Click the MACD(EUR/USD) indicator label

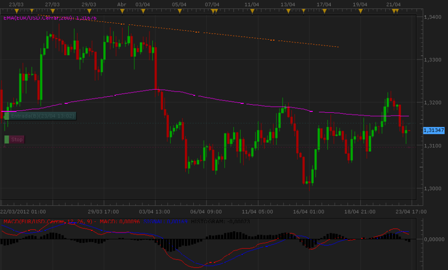point(47,221)
